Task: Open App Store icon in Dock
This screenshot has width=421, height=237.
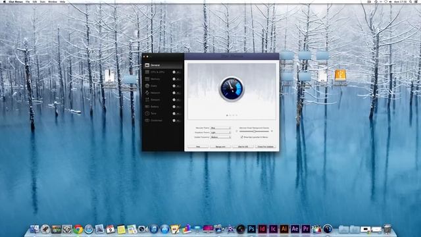Action: coord(165,229)
